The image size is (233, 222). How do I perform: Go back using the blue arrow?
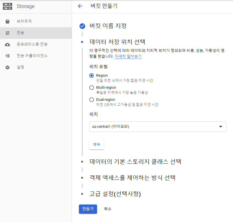80,6
